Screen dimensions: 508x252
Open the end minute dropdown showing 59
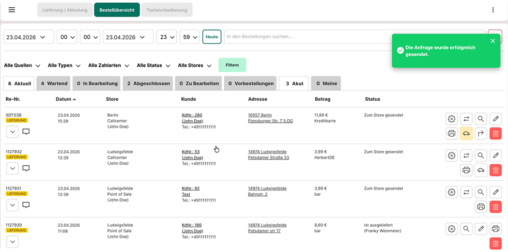click(190, 37)
